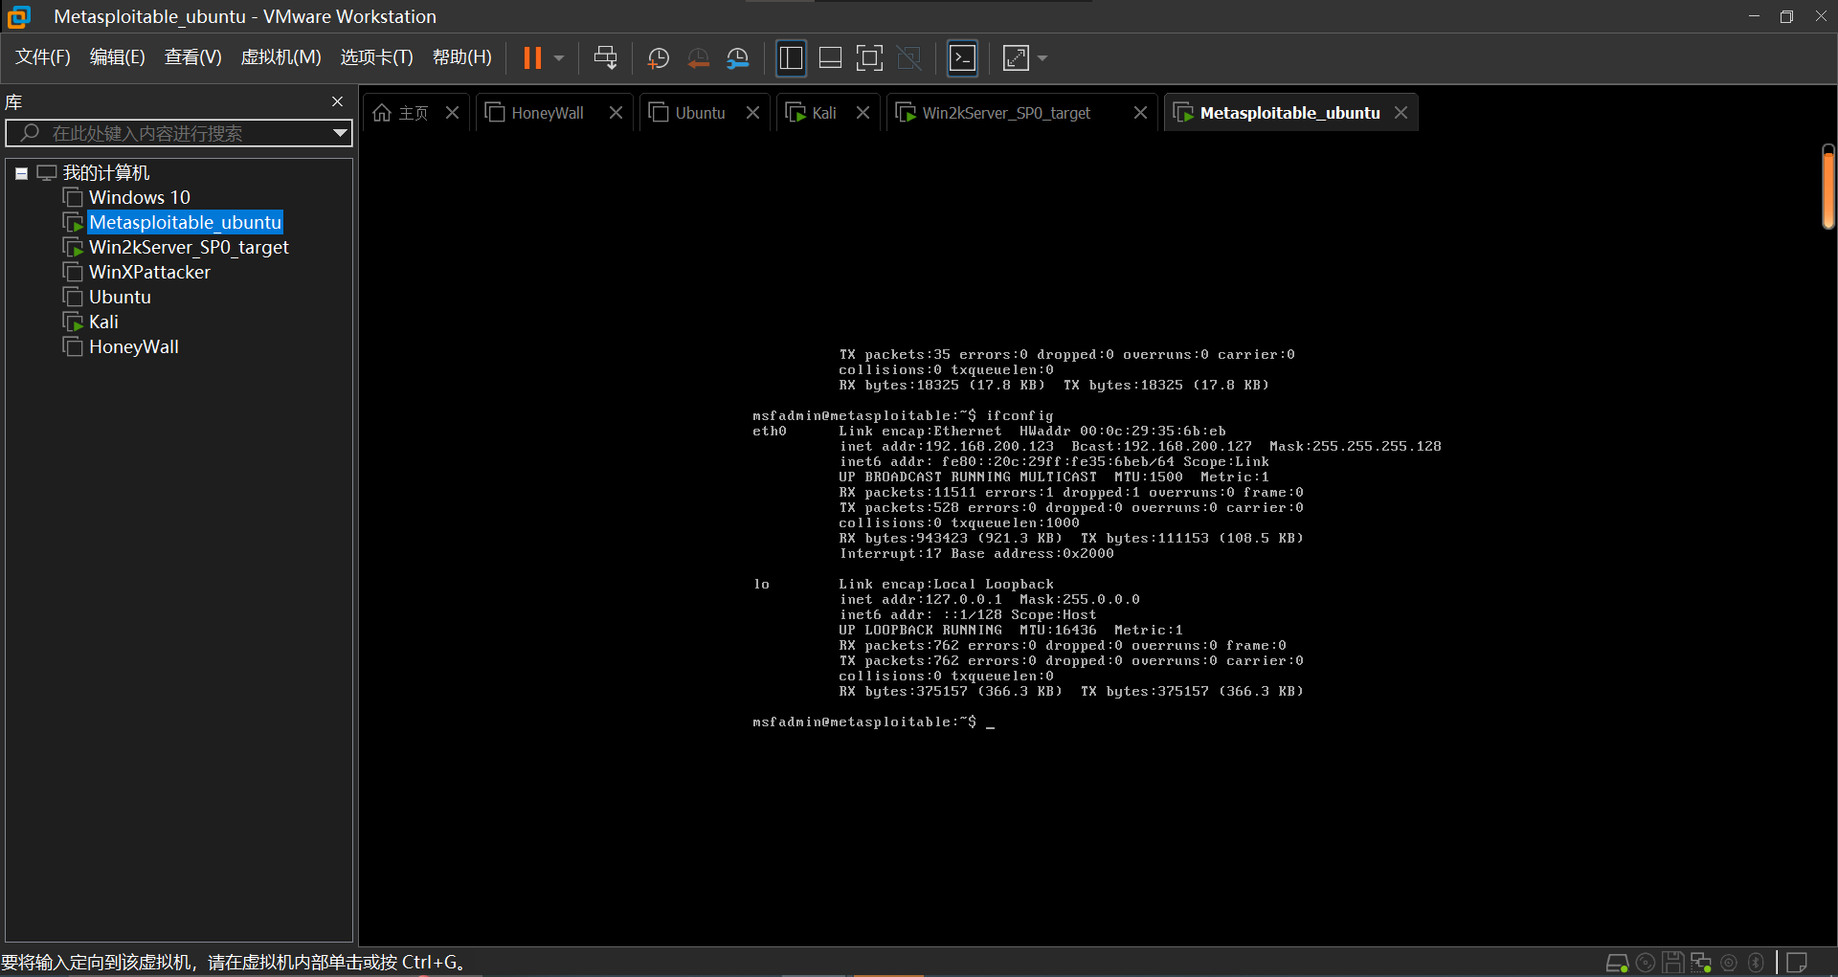This screenshot has height=977, width=1838.
Task: Click the VMware Workstation logo in the title bar
Action: tap(19, 16)
